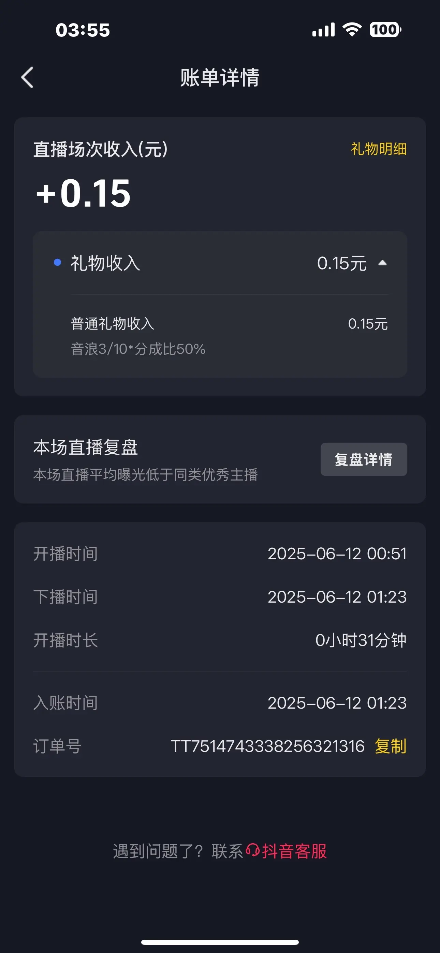Tap the 账单详情 page title
The height and width of the screenshot is (953, 440).
(x=220, y=78)
